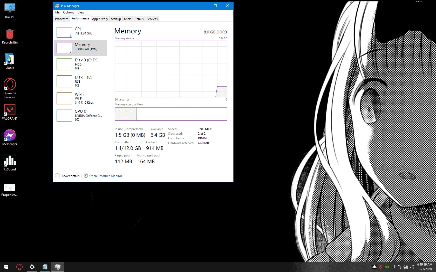This screenshot has height=272, width=436.
Task: Click Task Manager icon in taskbar
Action: coord(58,267)
